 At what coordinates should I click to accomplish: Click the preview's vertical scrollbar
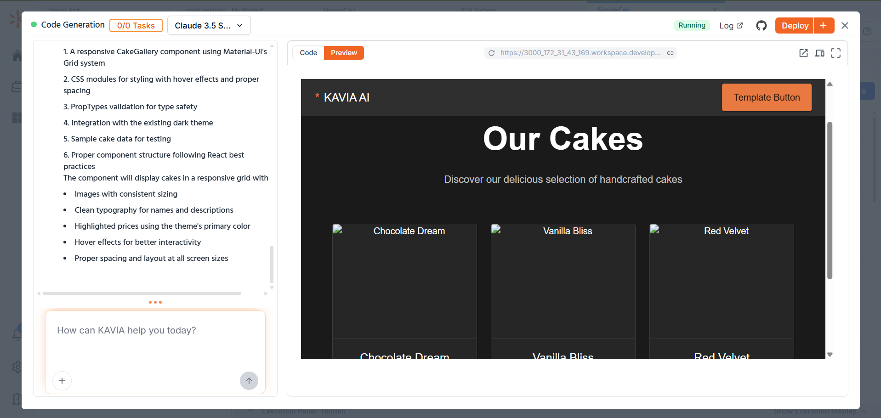(830, 200)
